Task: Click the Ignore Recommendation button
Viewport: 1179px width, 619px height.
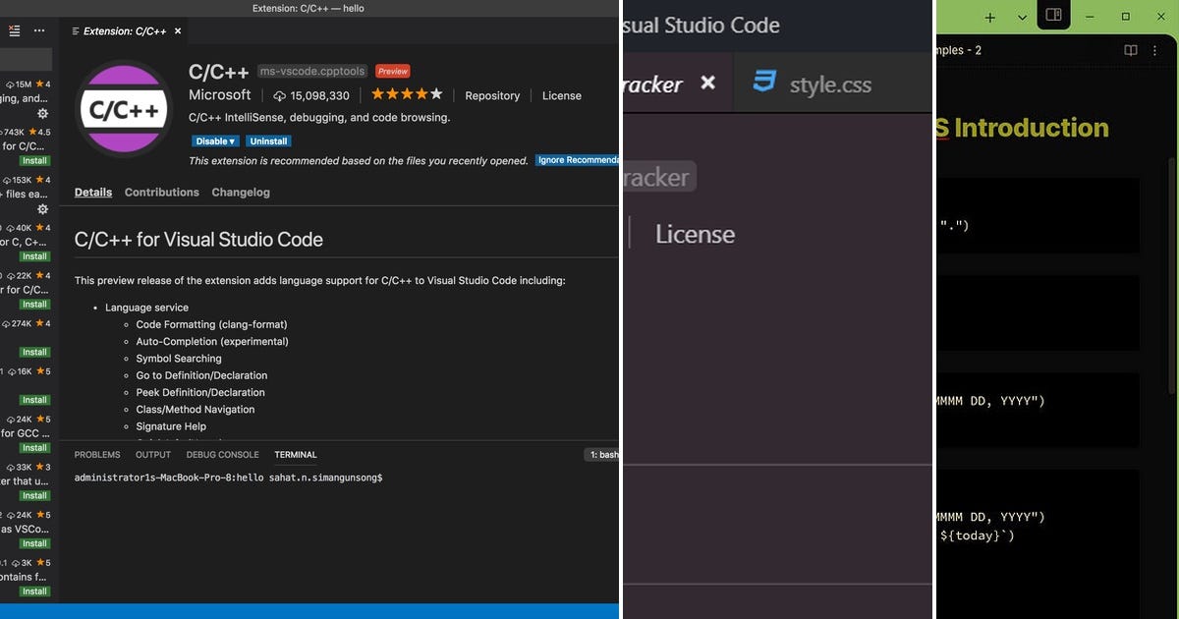Action: [578, 160]
